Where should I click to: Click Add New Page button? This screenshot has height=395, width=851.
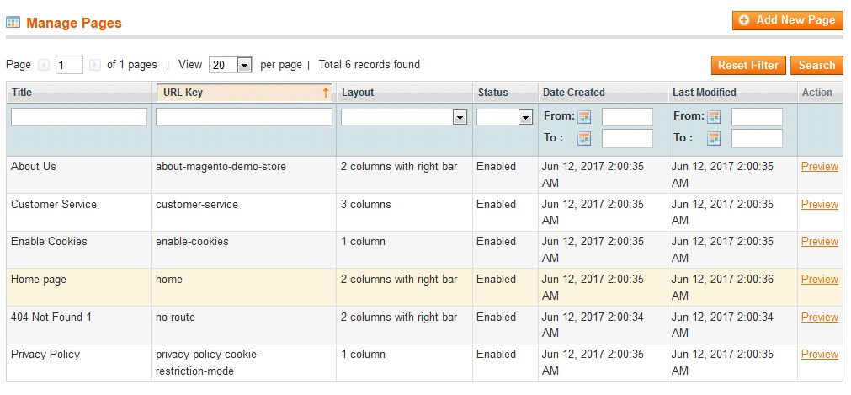coord(788,20)
